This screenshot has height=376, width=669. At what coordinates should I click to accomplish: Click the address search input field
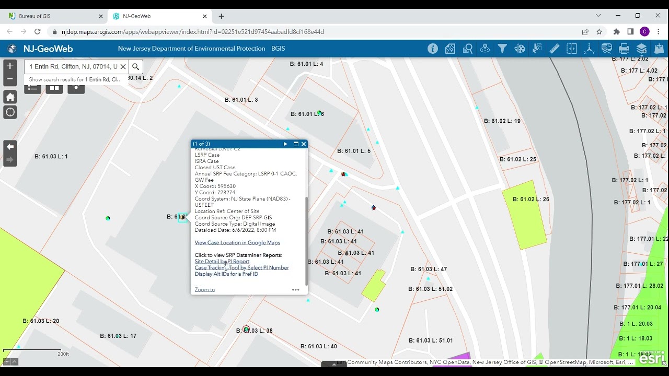[72, 66]
